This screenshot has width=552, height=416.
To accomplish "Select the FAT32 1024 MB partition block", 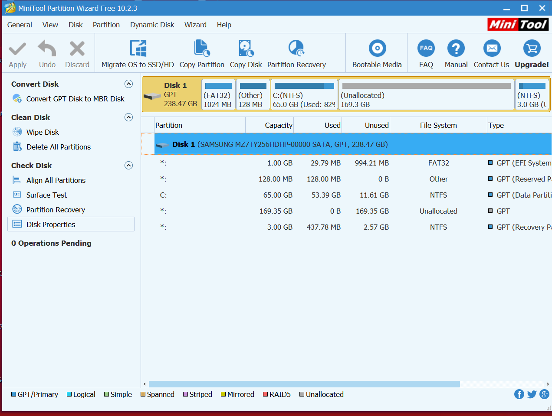I will 218,94.
